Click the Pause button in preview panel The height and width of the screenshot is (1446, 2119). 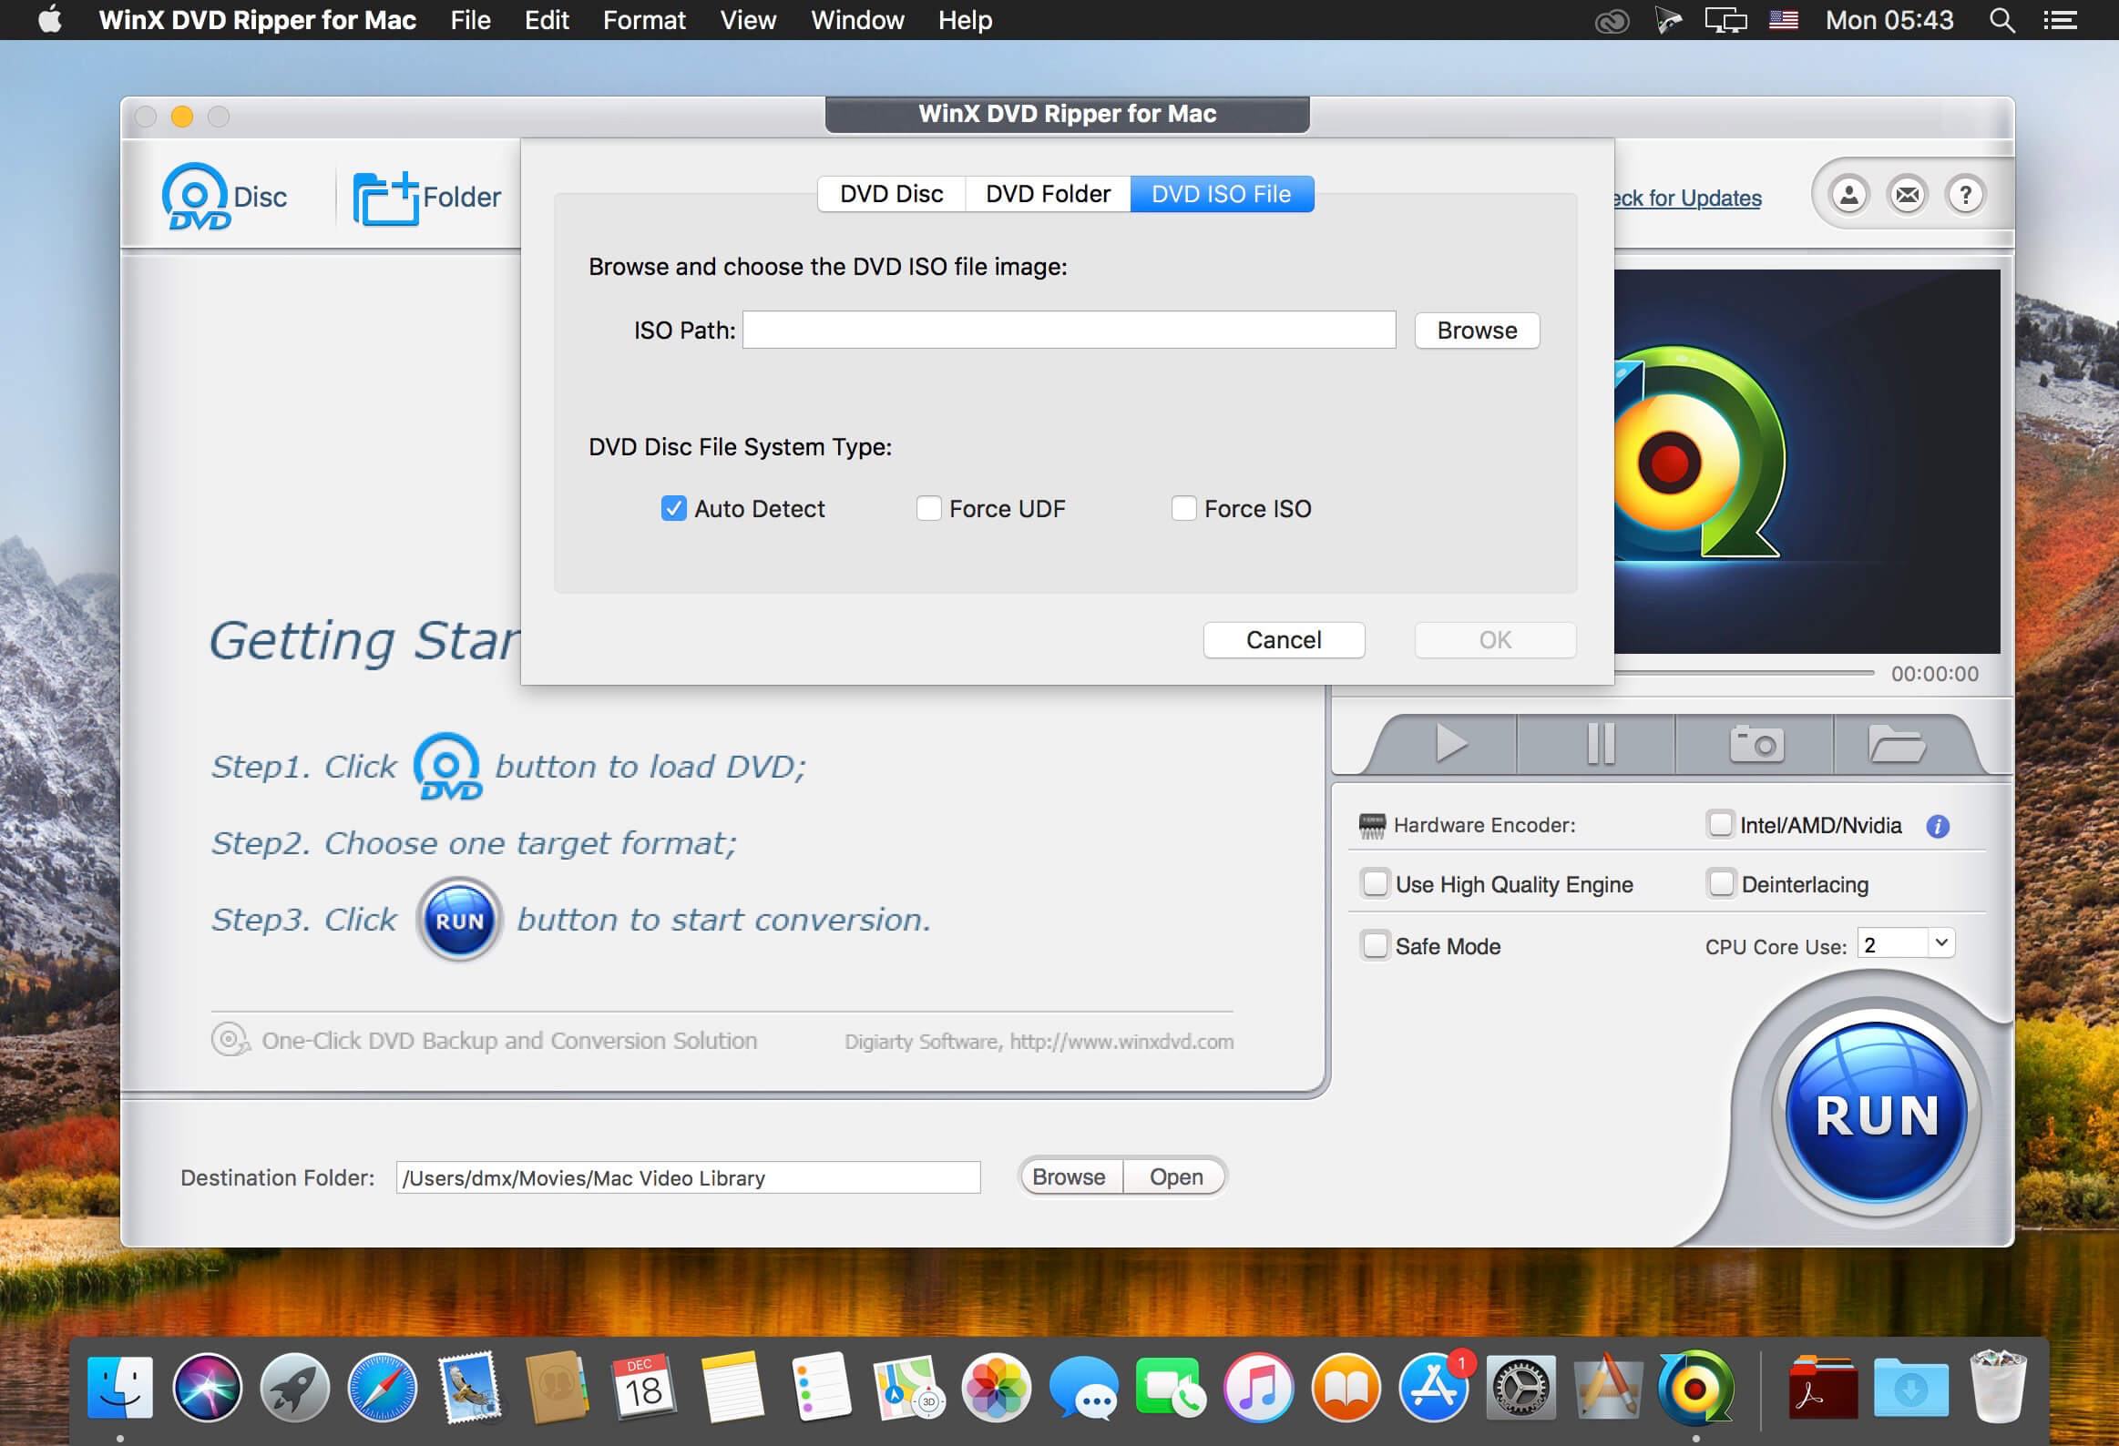(1599, 742)
